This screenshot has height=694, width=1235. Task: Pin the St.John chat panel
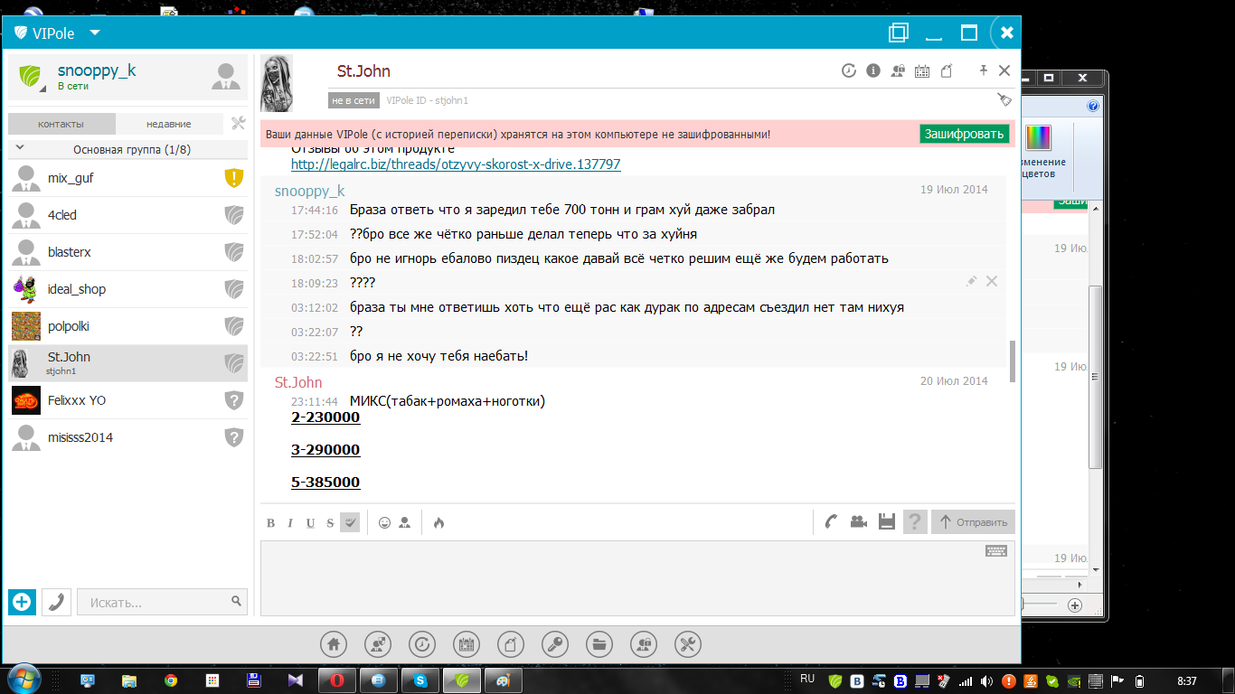(984, 70)
